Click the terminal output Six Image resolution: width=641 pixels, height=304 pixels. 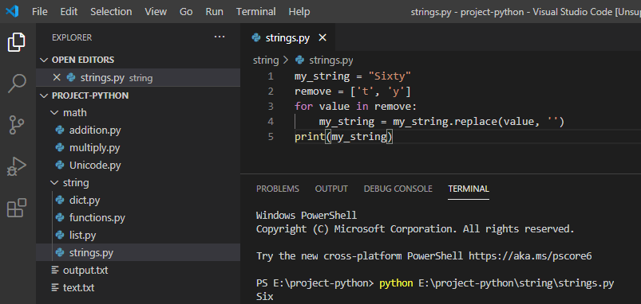[264, 297]
